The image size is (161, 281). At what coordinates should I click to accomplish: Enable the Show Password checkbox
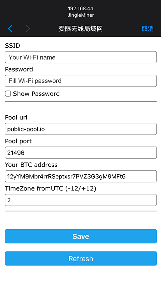8,94
